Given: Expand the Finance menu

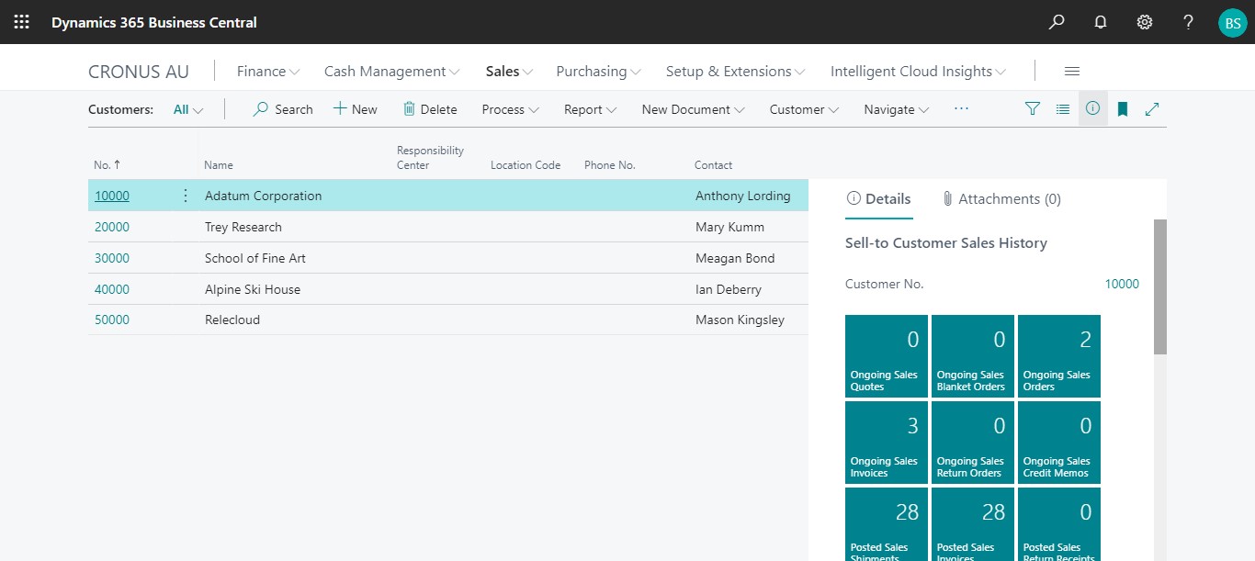Looking at the screenshot, I should [x=268, y=72].
